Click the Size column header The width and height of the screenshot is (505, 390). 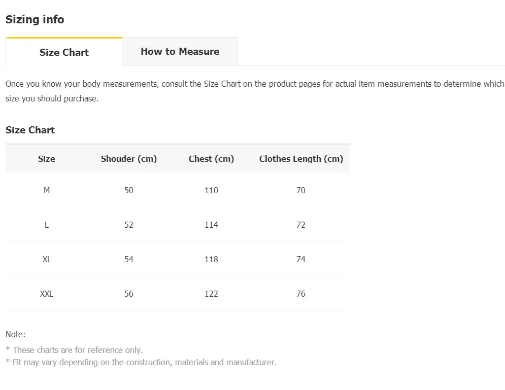(46, 159)
